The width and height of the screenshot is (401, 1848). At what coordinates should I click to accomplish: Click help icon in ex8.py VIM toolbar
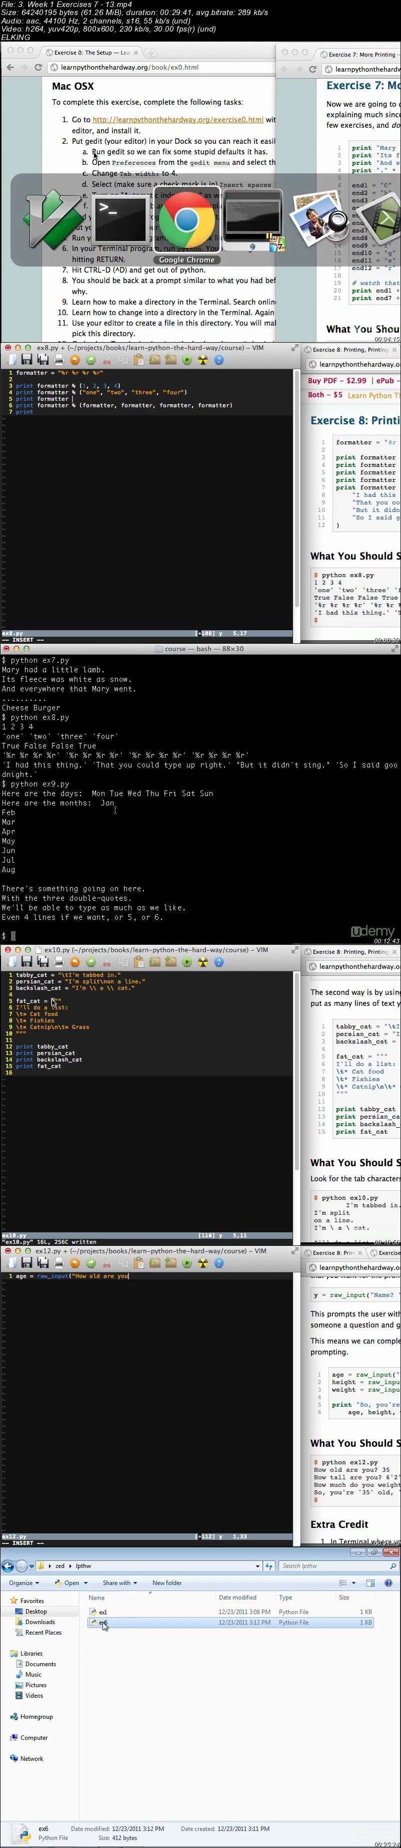coord(218,359)
